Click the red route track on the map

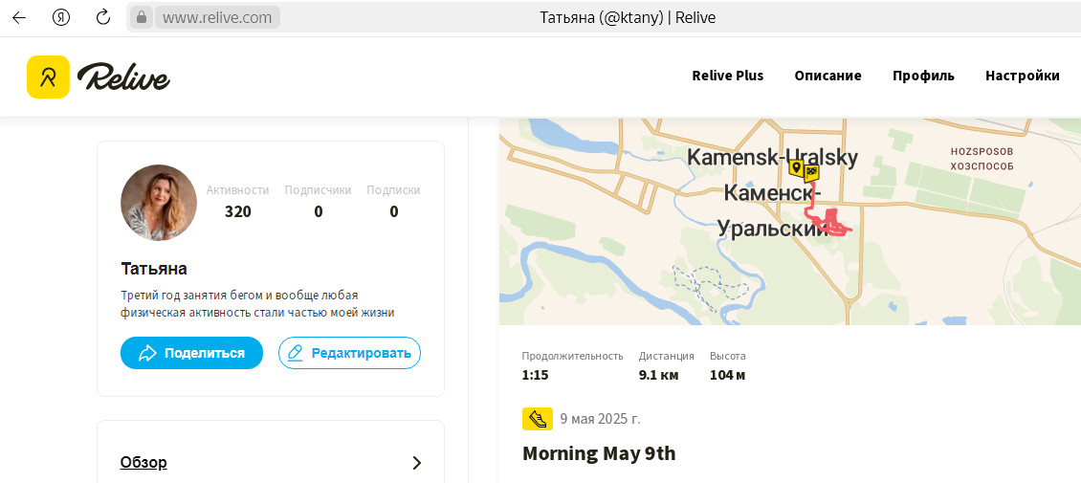coord(830,223)
